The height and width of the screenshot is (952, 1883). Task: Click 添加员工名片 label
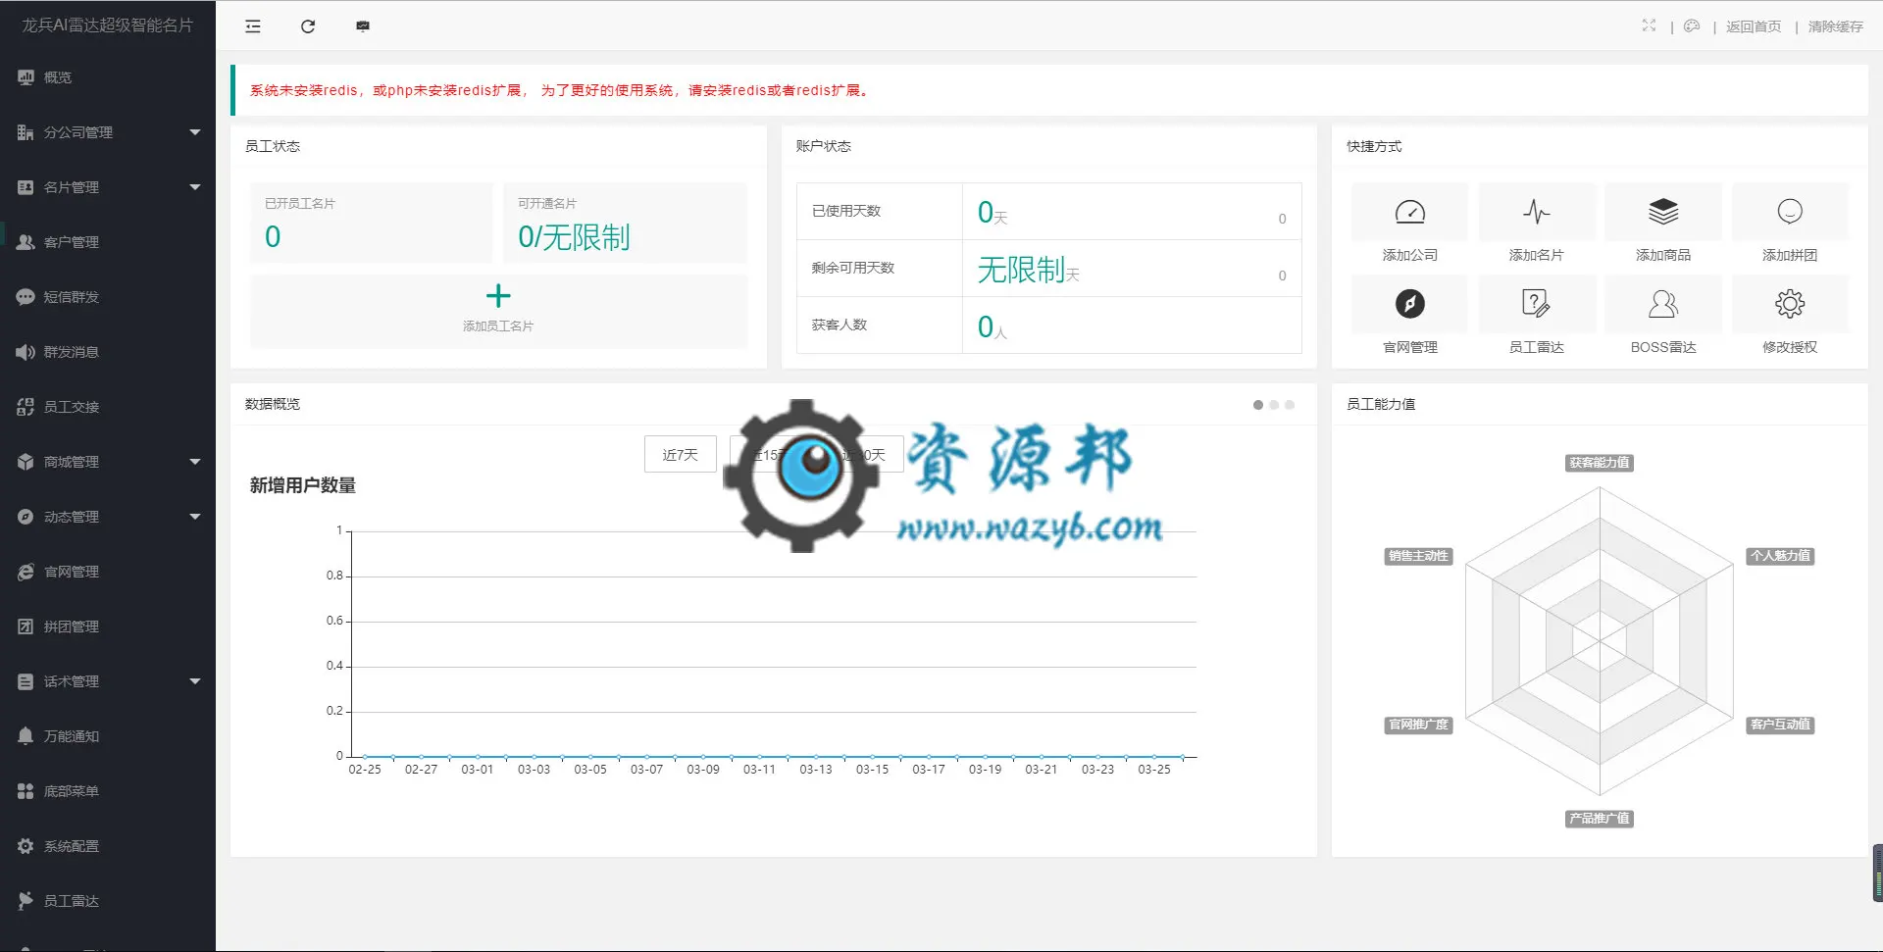[498, 326]
